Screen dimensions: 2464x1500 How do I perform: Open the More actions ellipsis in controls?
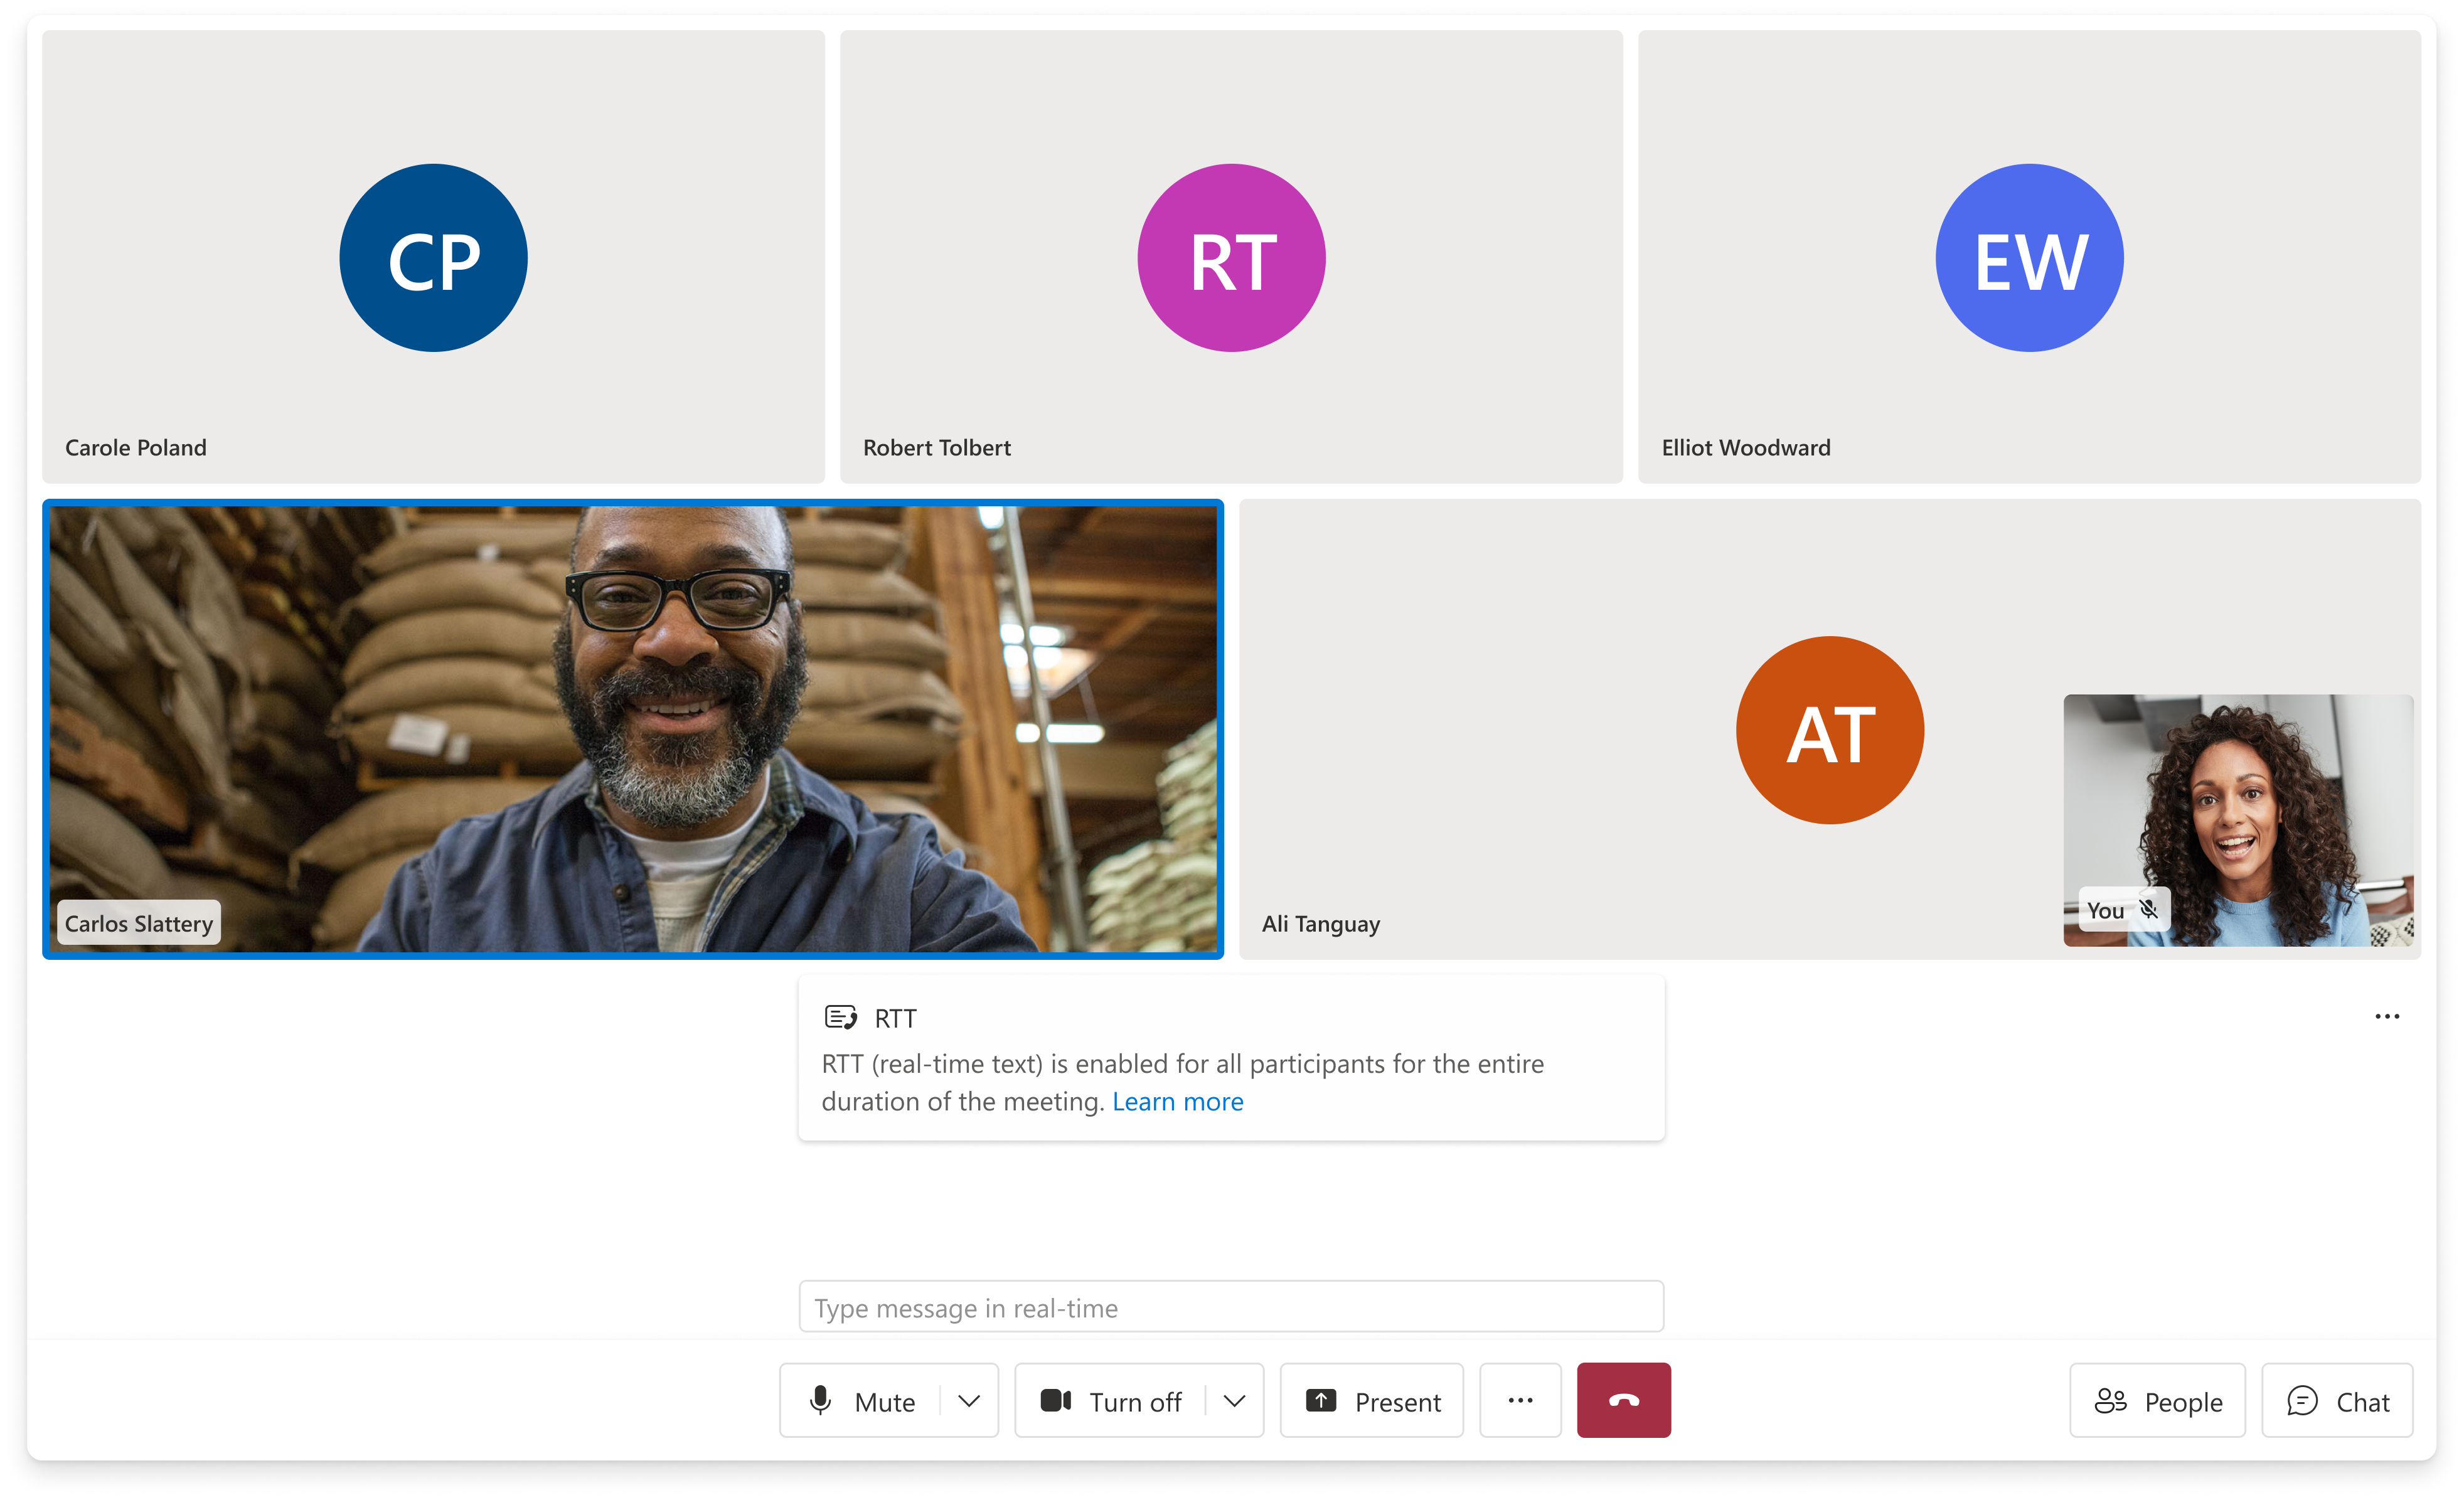pos(1520,1401)
